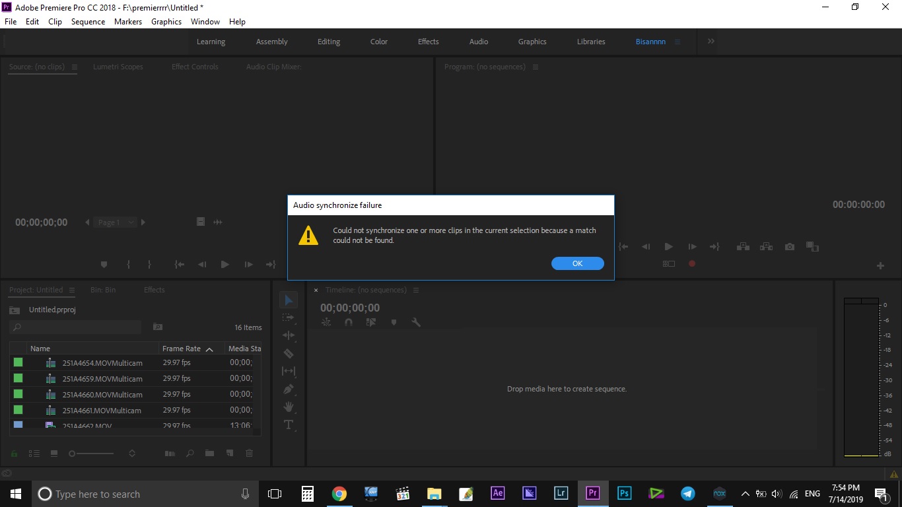The image size is (902, 507).
Task: Add marker in Source monitor
Action: [x=104, y=264]
